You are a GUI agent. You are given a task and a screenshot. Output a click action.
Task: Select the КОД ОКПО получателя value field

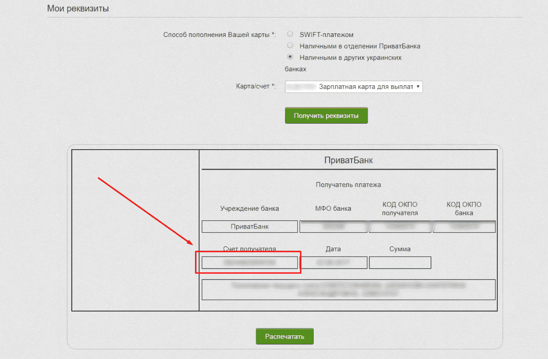click(x=400, y=227)
